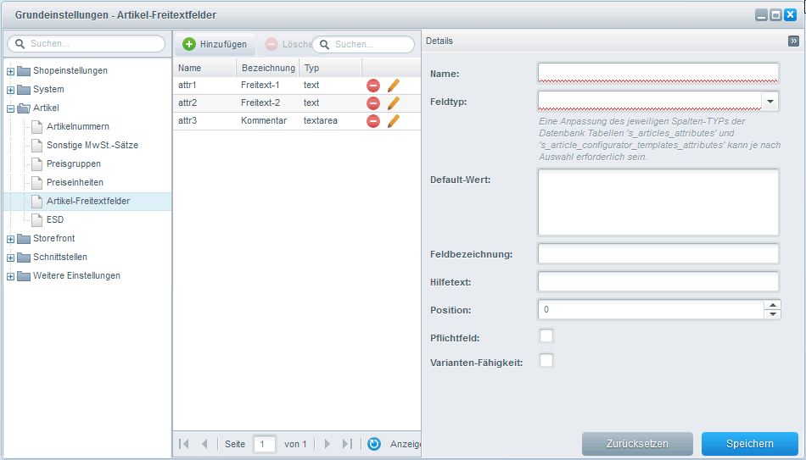806x460 pixels.
Task: Select Preisgruppen in the tree
Action: click(x=73, y=164)
